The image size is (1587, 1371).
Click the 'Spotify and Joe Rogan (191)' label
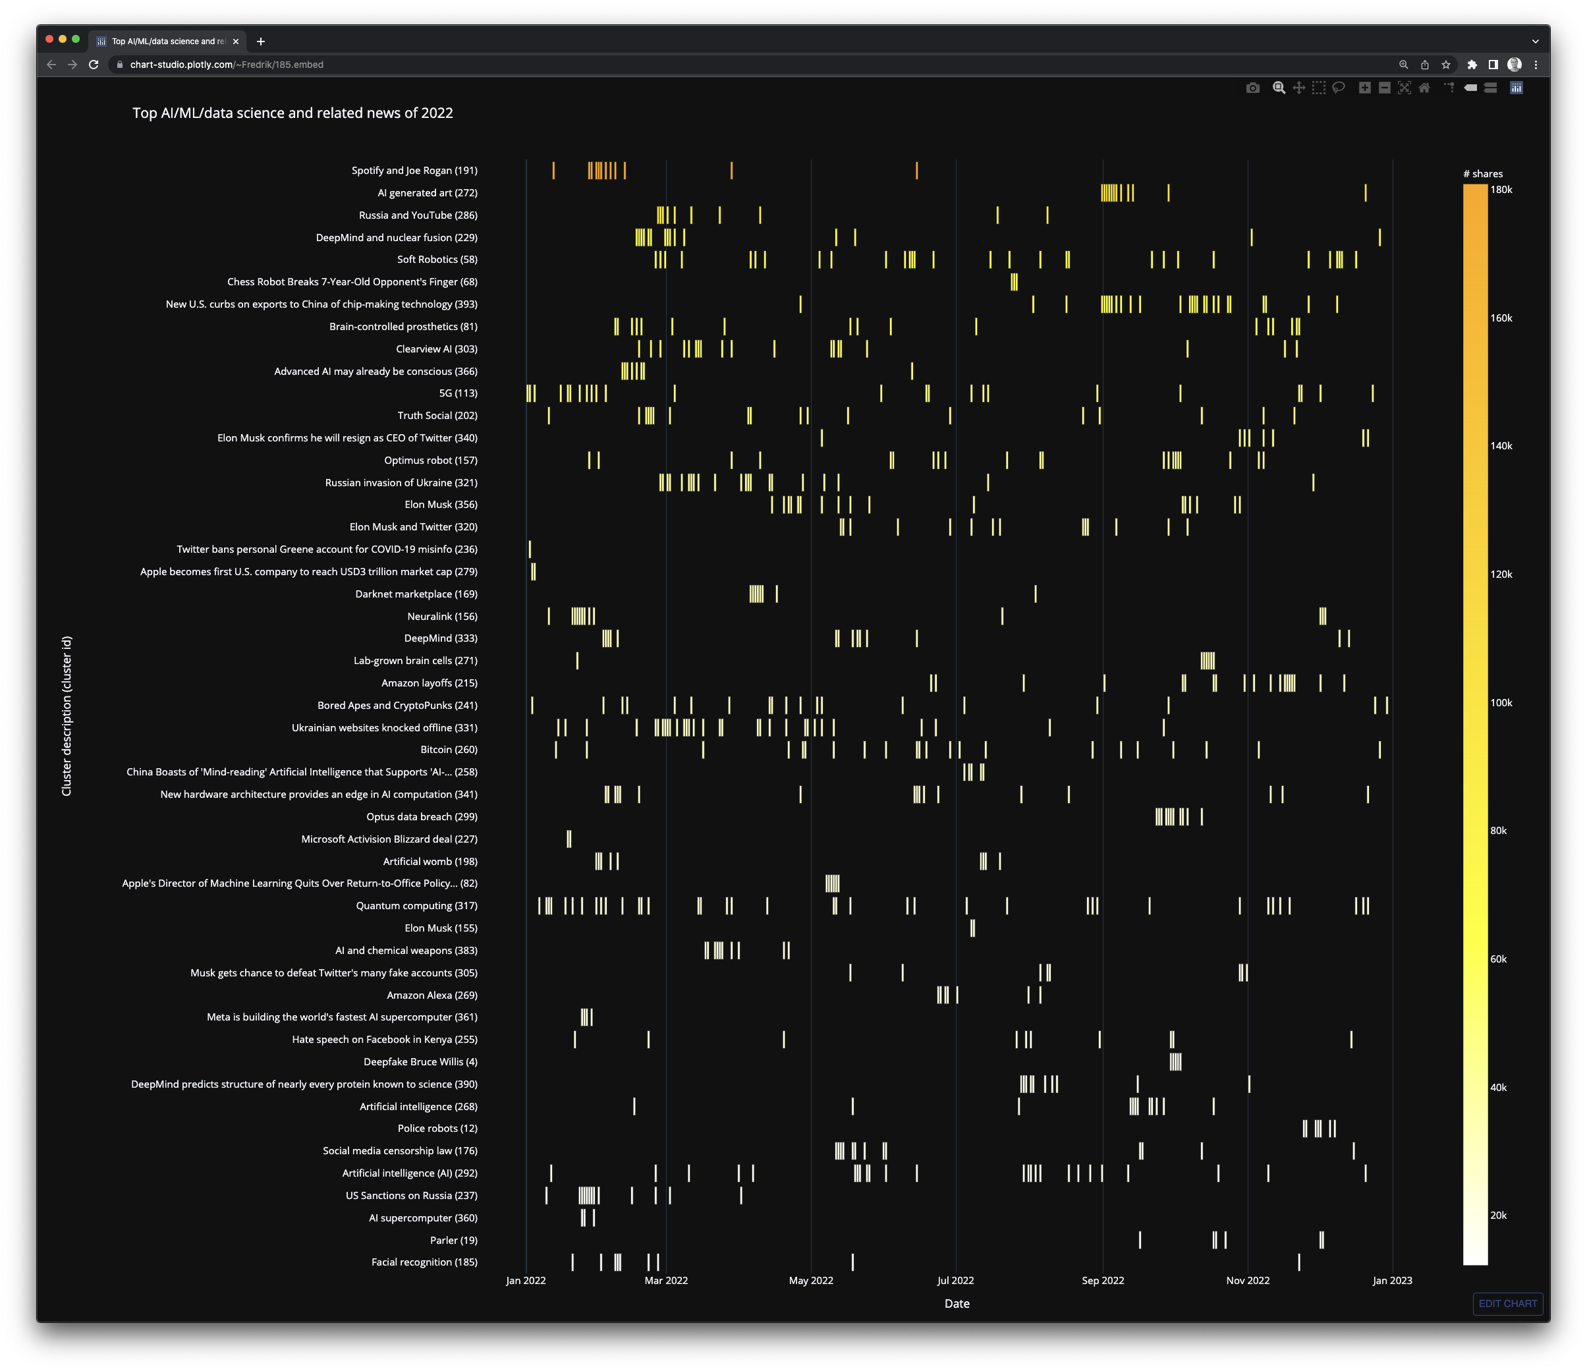[414, 170]
